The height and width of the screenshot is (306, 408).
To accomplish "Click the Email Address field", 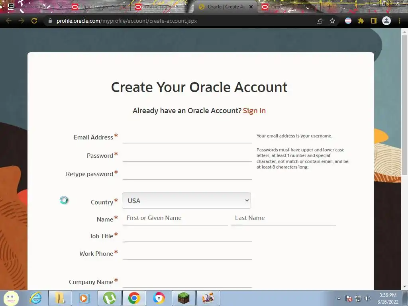I will tap(187, 137).
